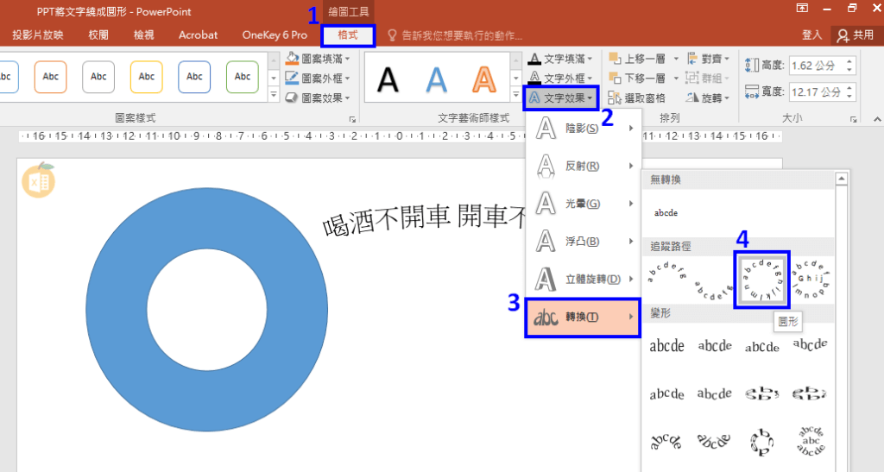Switch to the Format ribbon tab
This screenshot has width=884, height=472.
coord(349,35)
